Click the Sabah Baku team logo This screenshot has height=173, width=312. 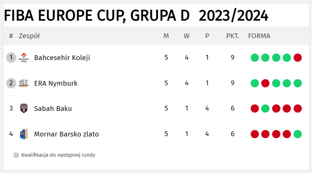24,109
